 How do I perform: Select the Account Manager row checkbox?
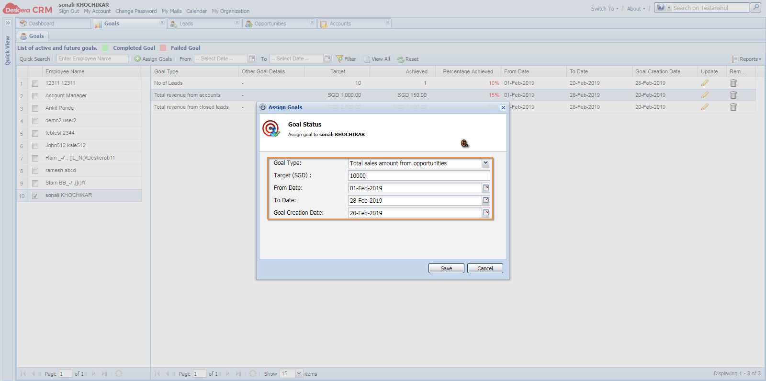point(35,96)
